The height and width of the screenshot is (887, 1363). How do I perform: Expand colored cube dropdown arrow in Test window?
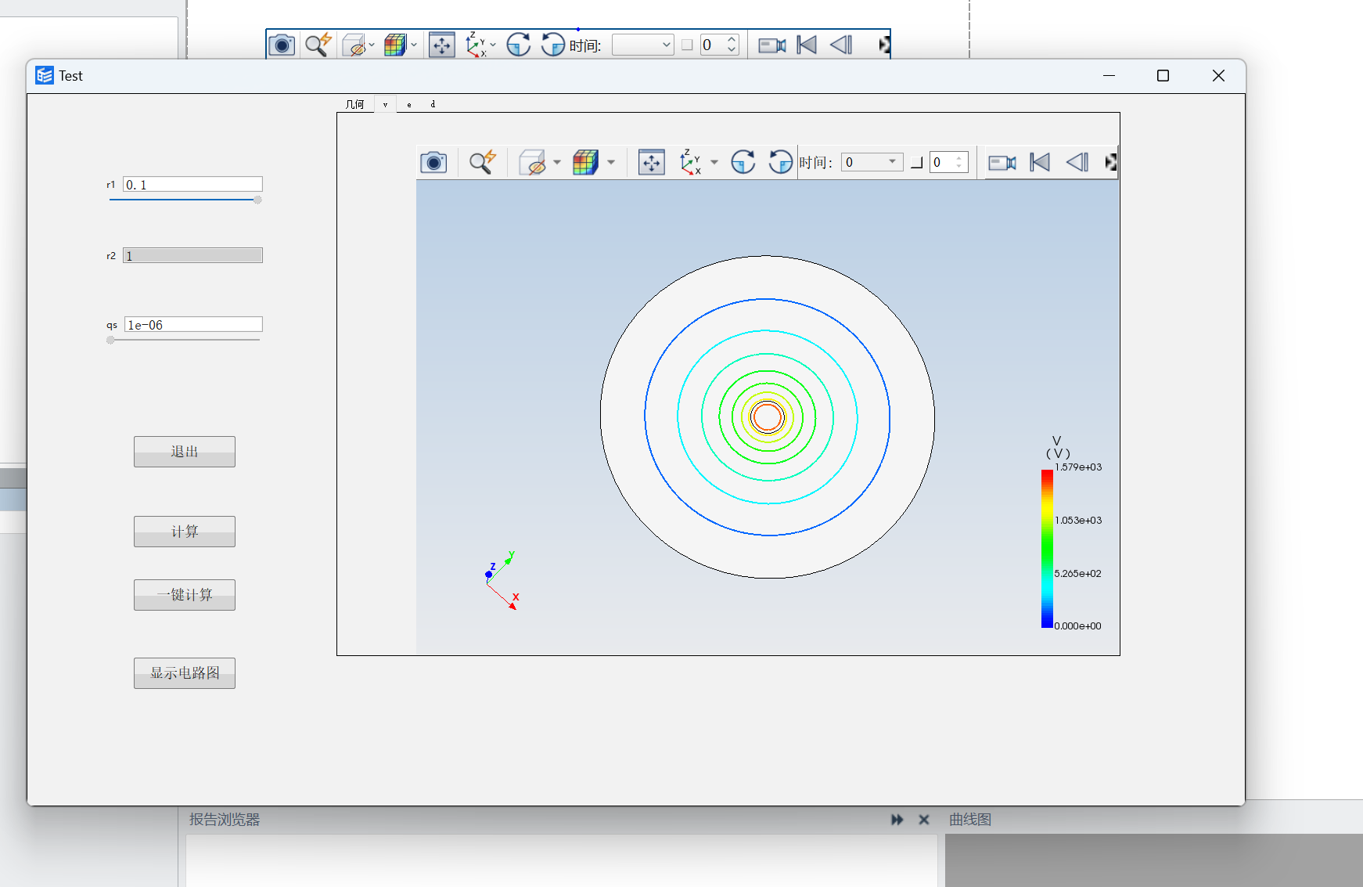click(x=611, y=163)
